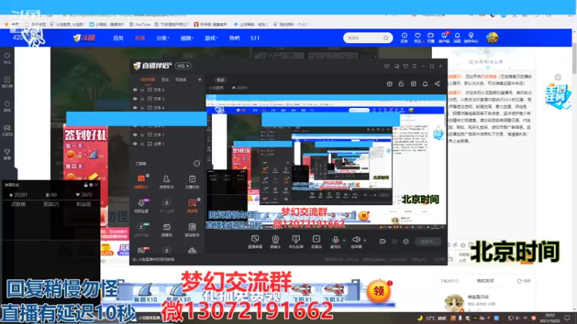Open the YouTube bookmark in bookmarks bar
Viewport: 577px width, 324px height.
(x=140, y=24)
